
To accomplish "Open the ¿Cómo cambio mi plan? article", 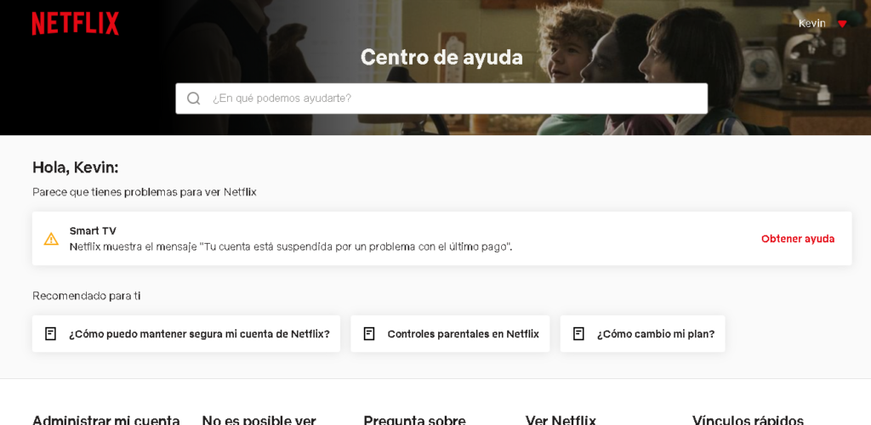I will (x=643, y=333).
